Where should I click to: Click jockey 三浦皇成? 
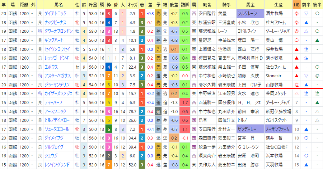coord(226,23)
